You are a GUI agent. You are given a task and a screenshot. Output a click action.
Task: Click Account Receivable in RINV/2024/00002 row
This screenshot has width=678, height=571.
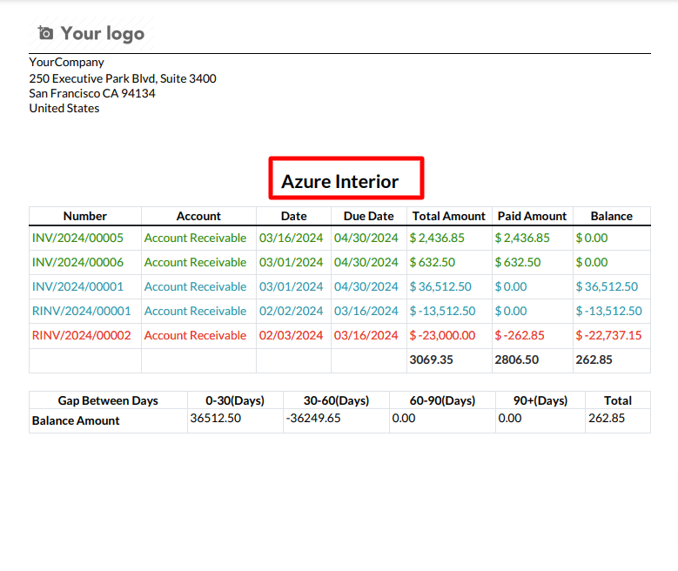(196, 335)
